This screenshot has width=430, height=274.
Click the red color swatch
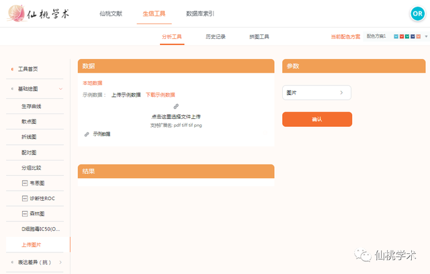402,36
